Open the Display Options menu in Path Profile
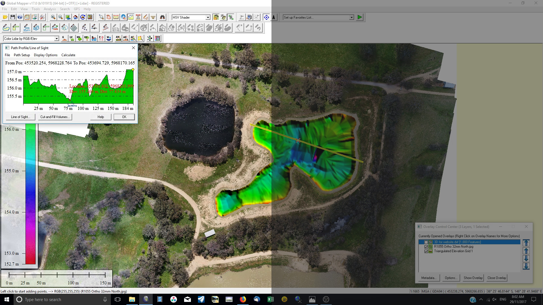 (x=46, y=55)
